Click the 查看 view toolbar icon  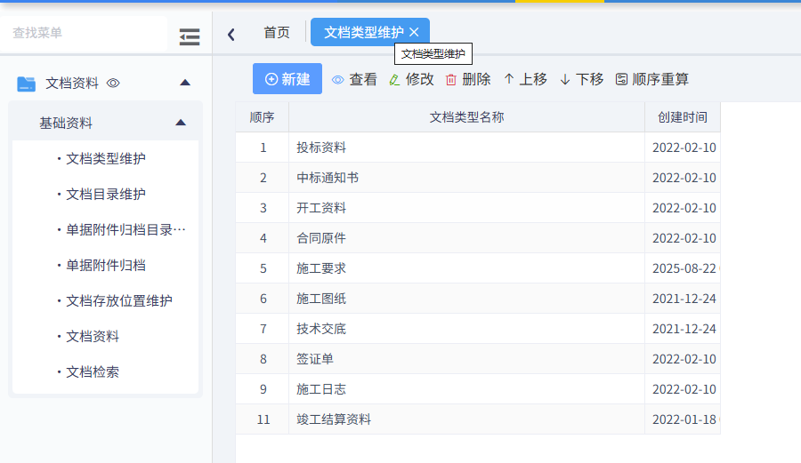[x=338, y=80]
